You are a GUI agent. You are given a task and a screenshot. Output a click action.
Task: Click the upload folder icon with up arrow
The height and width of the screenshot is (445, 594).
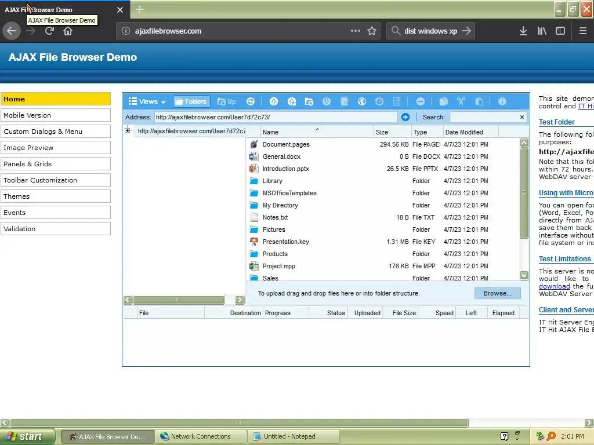point(291,101)
